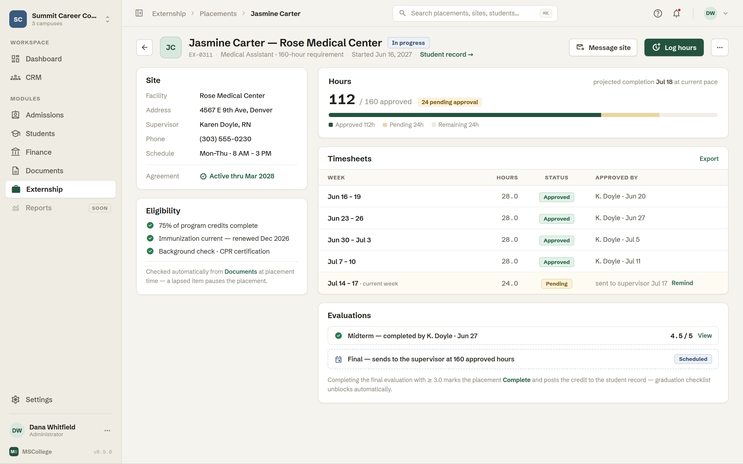This screenshot has width=743, height=464.
Task: Click the Log hours button
Action: pos(674,47)
